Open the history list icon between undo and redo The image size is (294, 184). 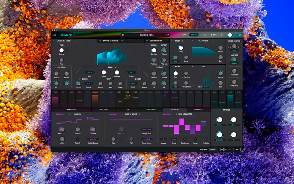pos(226,149)
